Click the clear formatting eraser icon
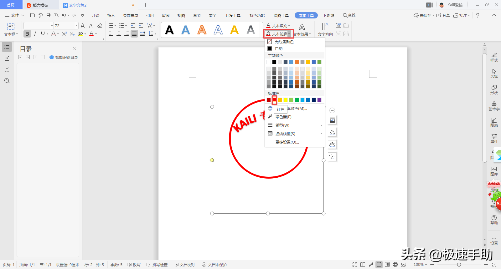Image resolution: width=501 pixels, height=269 pixels. point(100,26)
